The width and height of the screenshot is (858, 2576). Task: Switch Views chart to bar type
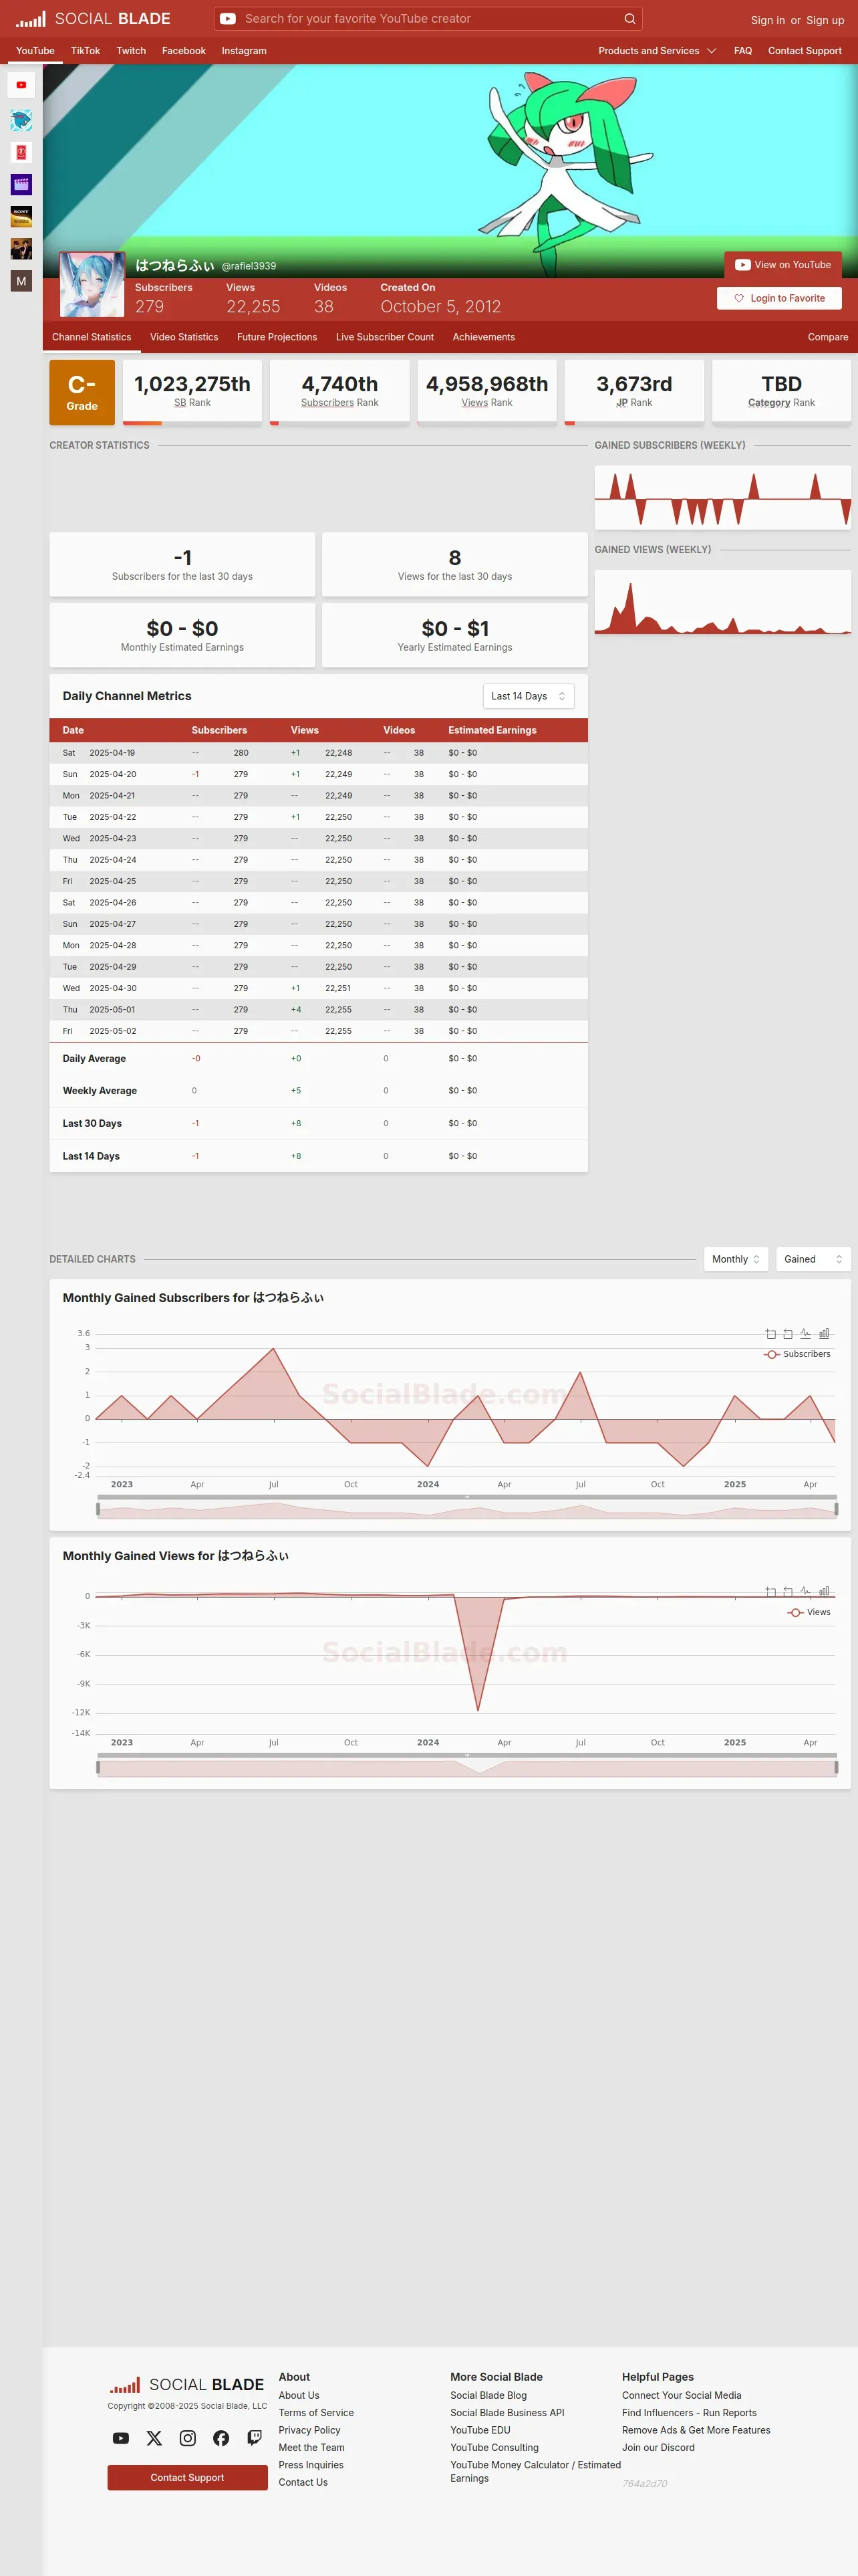(x=824, y=1591)
